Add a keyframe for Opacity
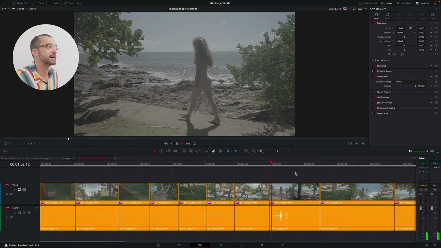The width and height of the screenshot is (441, 248). (x=431, y=86)
